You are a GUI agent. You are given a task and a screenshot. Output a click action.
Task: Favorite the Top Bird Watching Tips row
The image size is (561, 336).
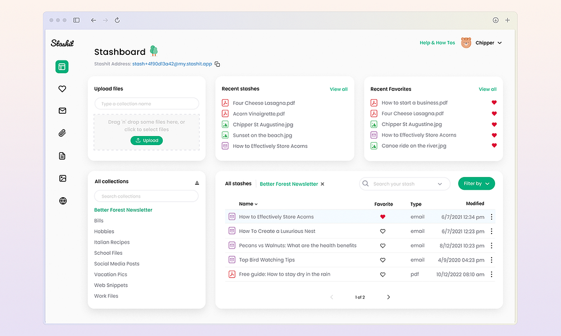coord(383,260)
